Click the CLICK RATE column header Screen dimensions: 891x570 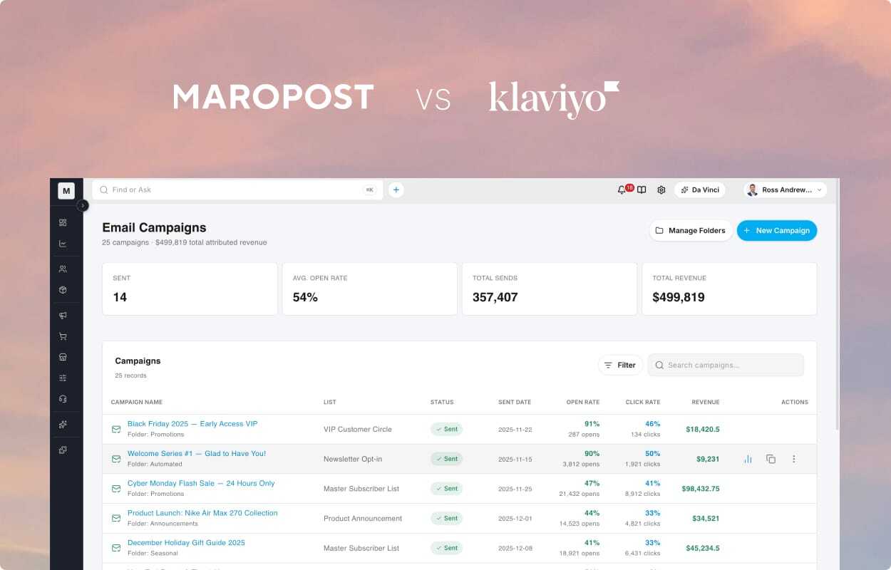coord(643,402)
